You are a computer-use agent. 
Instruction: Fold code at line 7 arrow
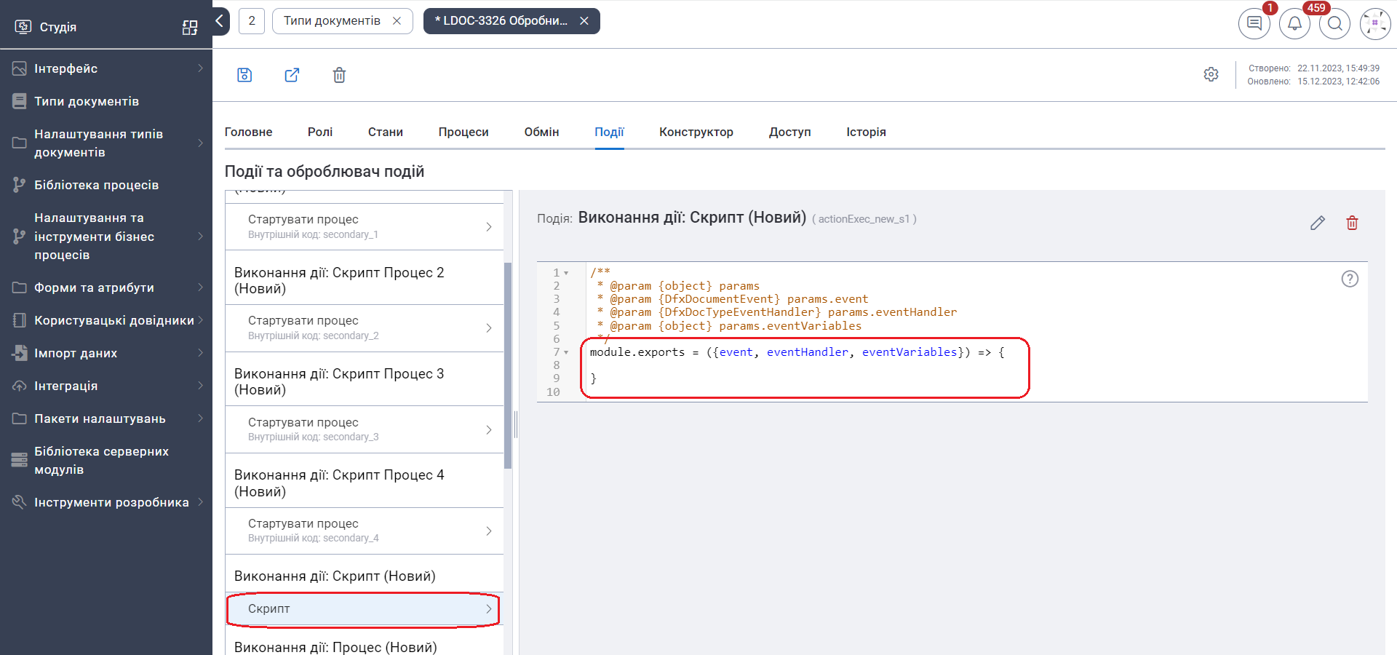tap(566, 352)
